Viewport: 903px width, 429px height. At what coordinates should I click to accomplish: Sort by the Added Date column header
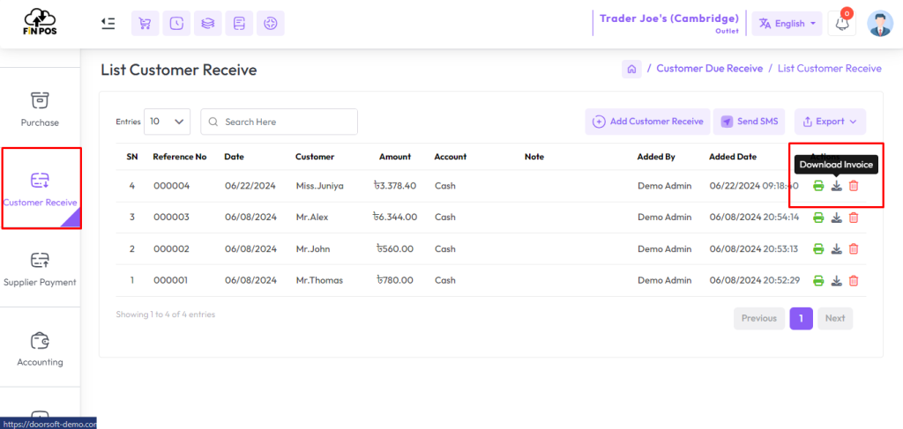point(733,157)
